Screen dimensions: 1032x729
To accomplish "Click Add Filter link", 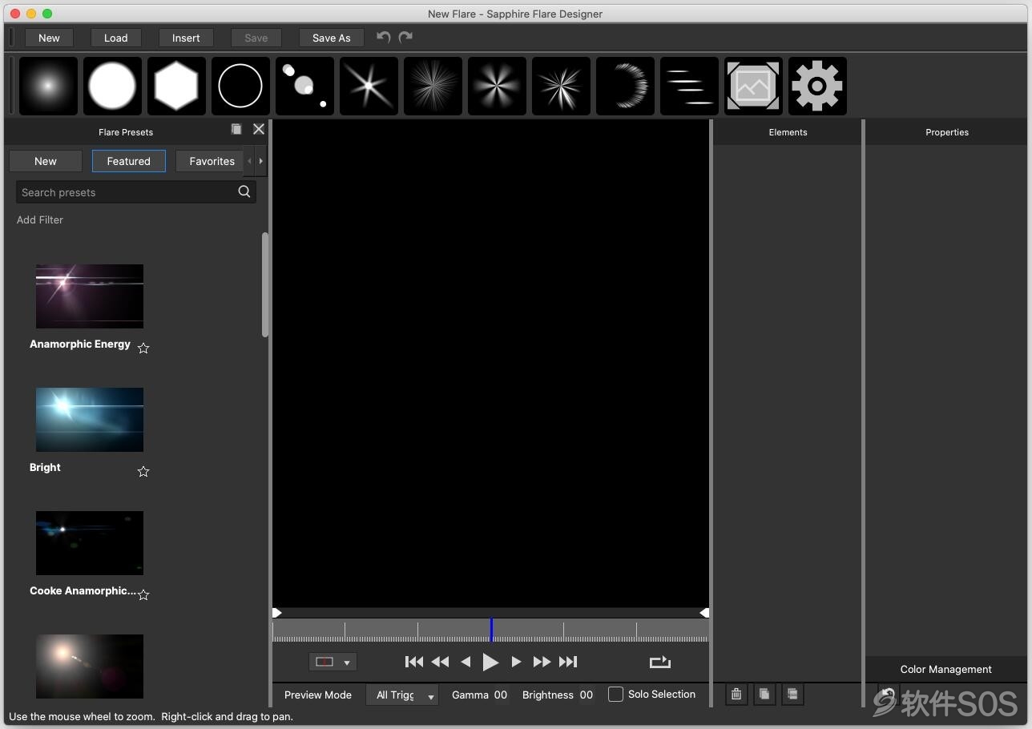I will (x=40, y=220).
